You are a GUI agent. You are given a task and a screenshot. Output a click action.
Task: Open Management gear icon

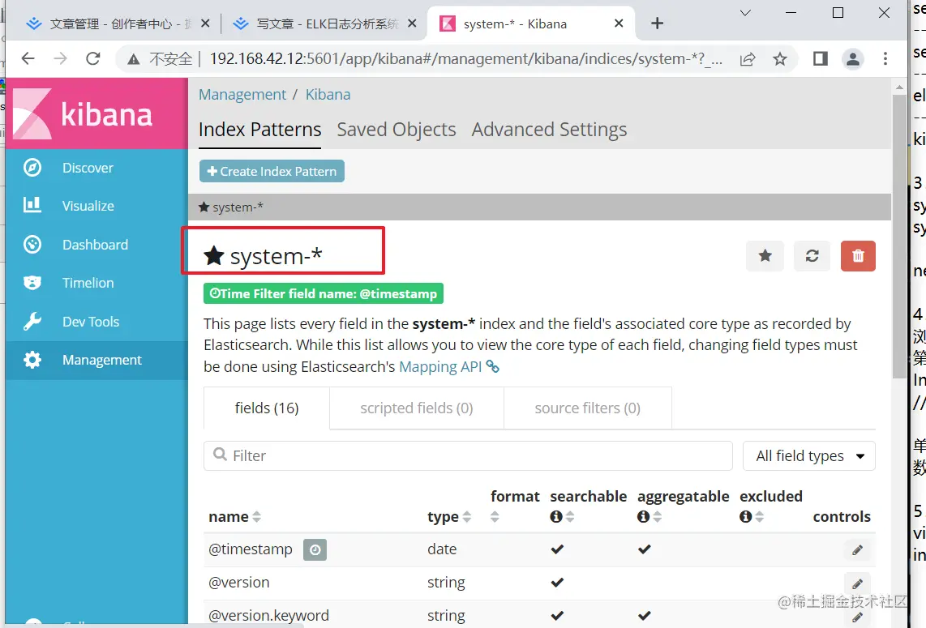click(32, 360)
